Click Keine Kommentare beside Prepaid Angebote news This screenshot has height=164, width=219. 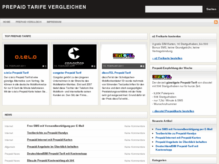coord(135,147)
